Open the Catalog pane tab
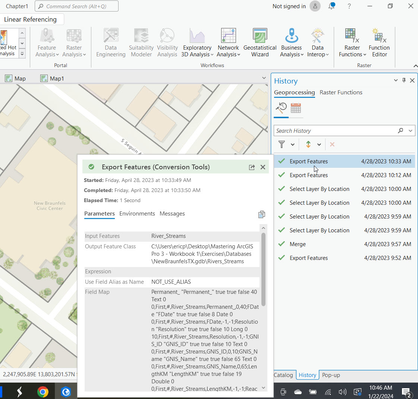This screenshot has width=418, height=399. [x=283, y=375]
